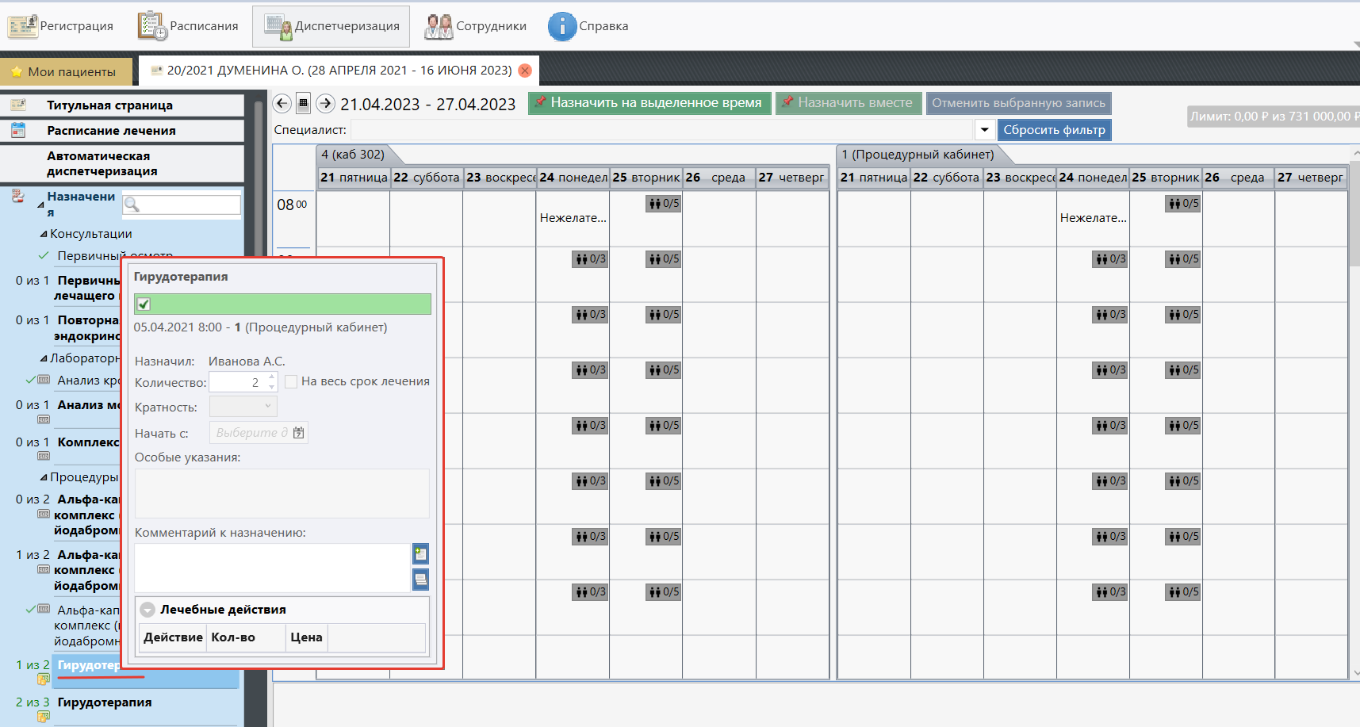This screenshot has height=727, width=1360.
Task: Click lower icon beside appointment comment box
Action: pos(420,580)
